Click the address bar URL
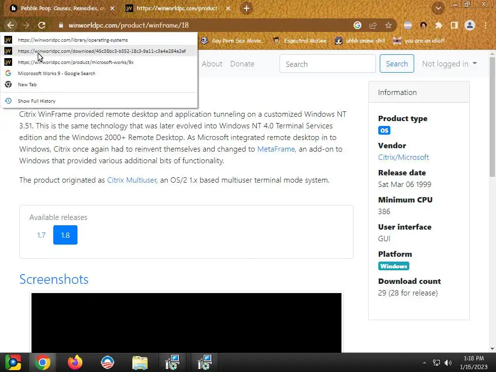The width and height of the screenshot is (496, 372). pyautogui.click(x=128, y=25)
